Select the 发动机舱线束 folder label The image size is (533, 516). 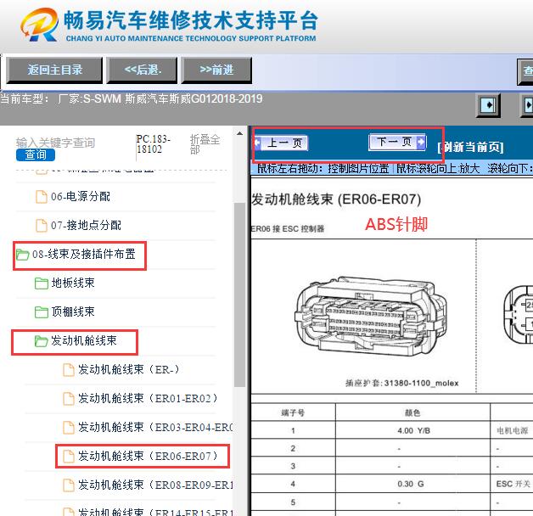(x=84, y=340)
